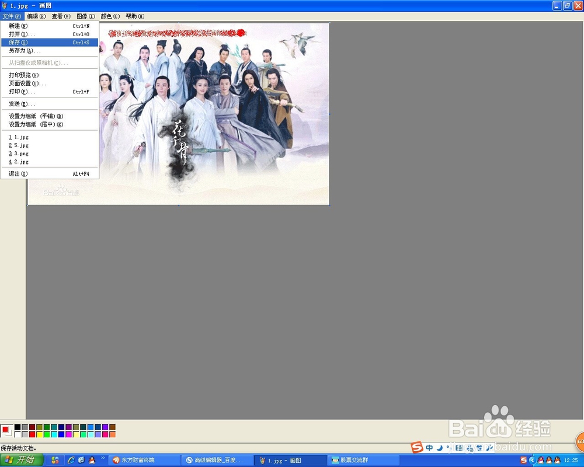The width and height of the screenshot is (584, 467).
Task: Choose 退出 to exit Paint
Action: [50, 174]
